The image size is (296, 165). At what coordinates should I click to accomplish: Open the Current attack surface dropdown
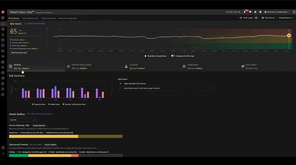[x=23, y=120]
